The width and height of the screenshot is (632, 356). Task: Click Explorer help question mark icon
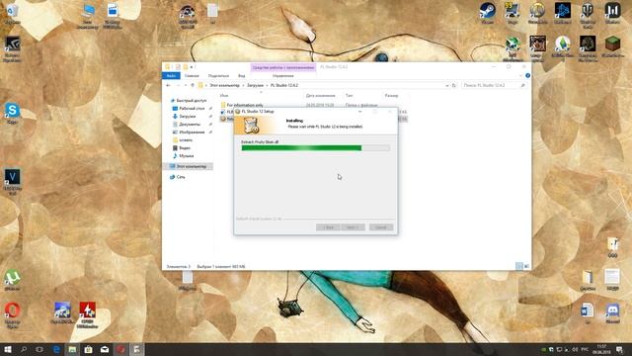click(527, 75)
